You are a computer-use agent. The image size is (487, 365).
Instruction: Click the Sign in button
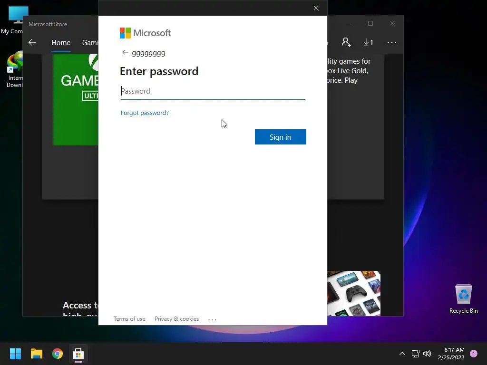pyautogui.click(x=281, y=137)
